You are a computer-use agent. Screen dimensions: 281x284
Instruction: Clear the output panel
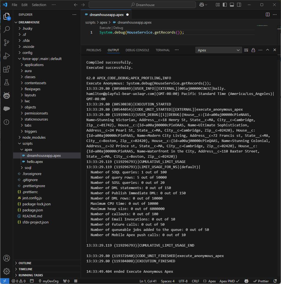point(246,50)
